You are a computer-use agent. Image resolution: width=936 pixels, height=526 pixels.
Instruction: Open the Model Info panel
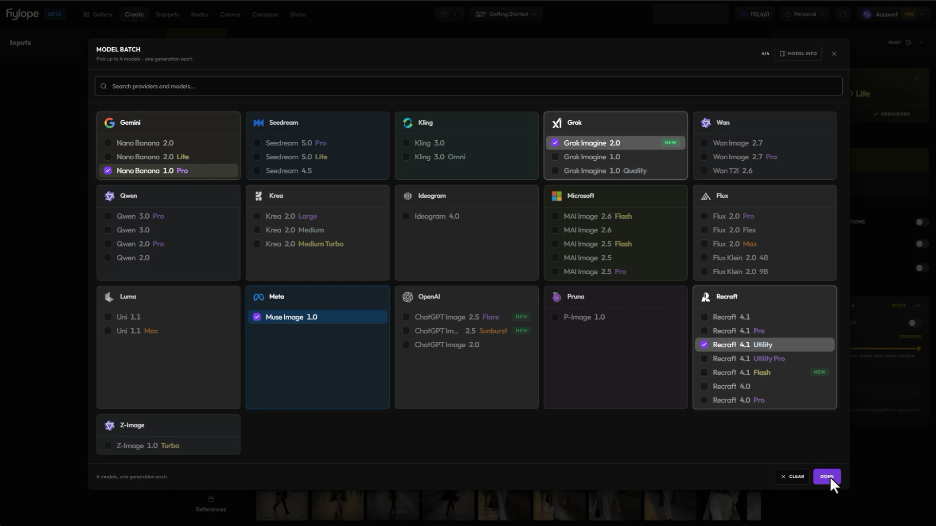pos(798,54)
